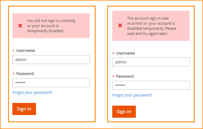Click the red asterisk beside right Password label
Image resolution: width=203 pixels, height=129 pixels.
pyautogui.click(x=113, y=77)
